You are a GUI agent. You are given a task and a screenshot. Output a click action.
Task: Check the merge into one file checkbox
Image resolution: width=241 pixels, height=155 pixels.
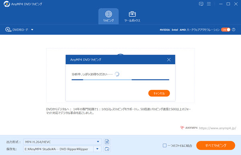point(164,145)
